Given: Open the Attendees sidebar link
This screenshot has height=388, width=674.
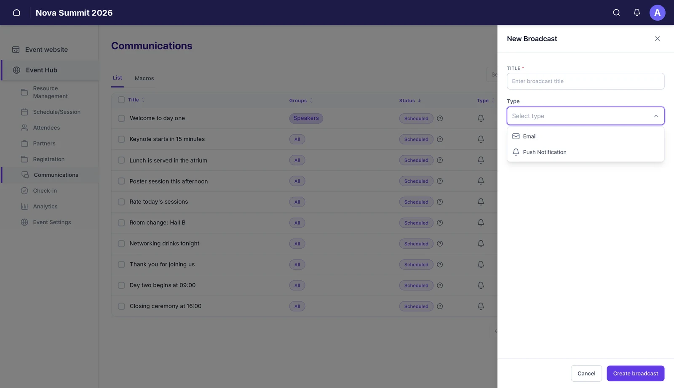Looking at the screenshot, I should [x=46, y=128].
